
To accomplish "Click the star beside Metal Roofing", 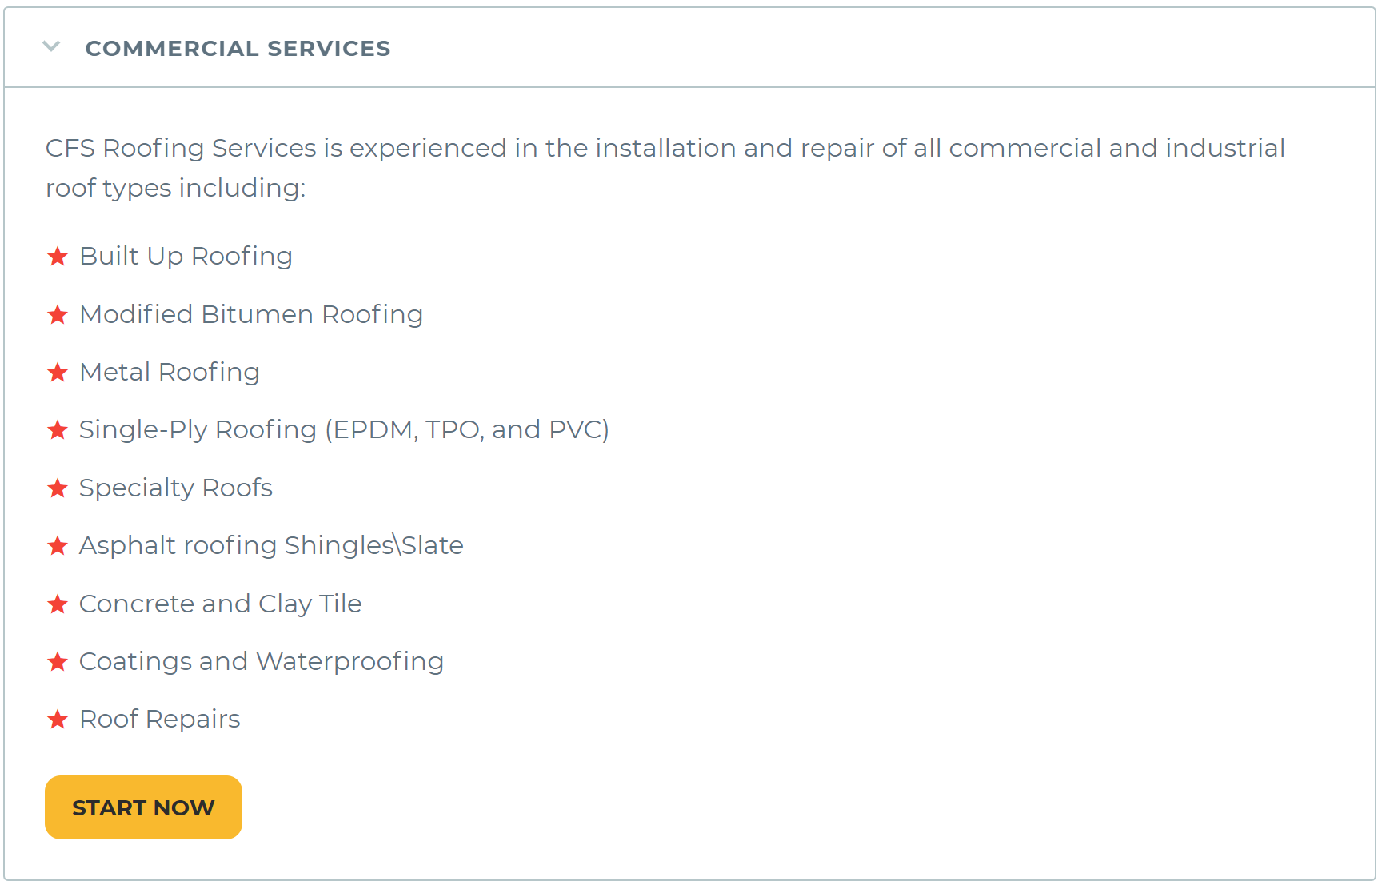I will pos(58,373).
